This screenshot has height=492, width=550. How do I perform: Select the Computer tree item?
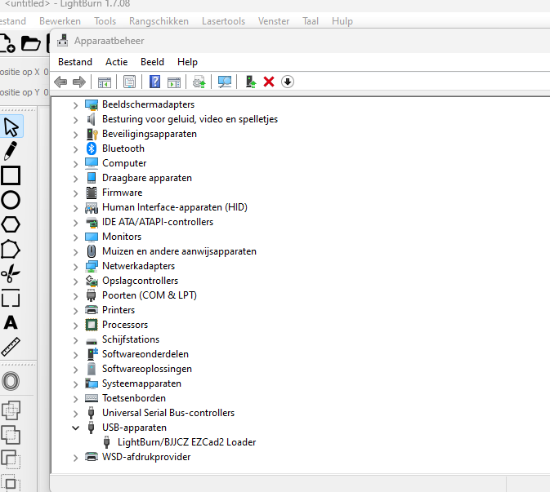click(x=124, y=163)
